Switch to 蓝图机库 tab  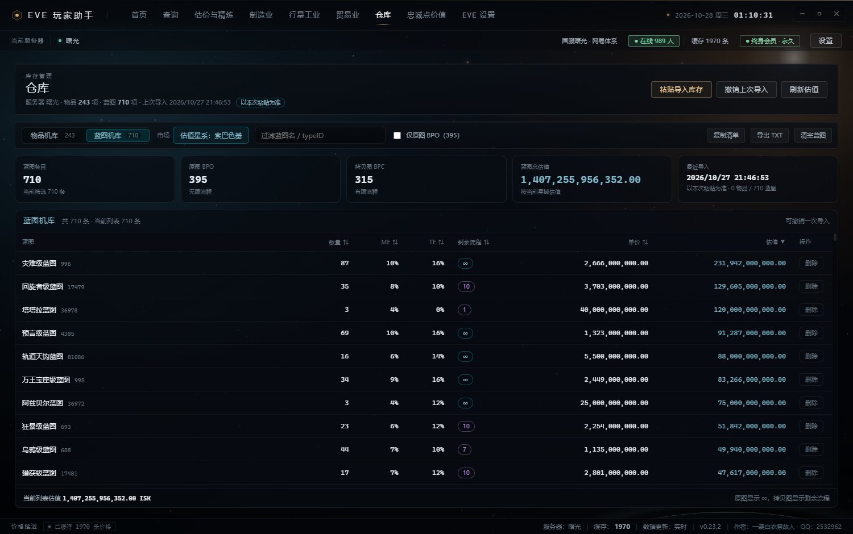[118, 135]
